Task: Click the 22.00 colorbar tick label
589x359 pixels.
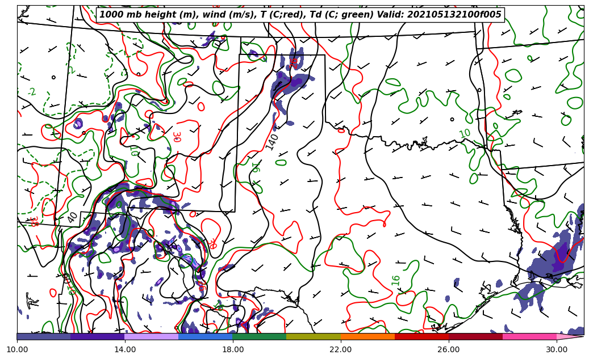Action: click(x=341, y=349)
